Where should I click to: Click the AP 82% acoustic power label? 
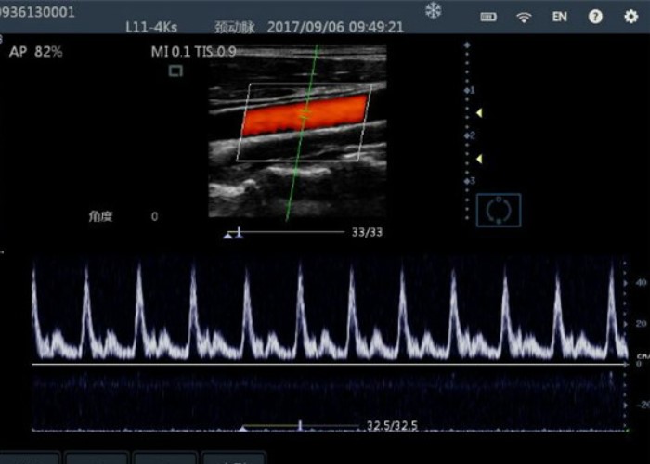coord(35,52)
